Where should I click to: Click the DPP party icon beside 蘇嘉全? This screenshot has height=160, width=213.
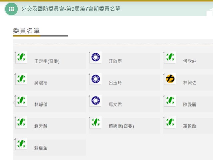(x=21, y=144)
